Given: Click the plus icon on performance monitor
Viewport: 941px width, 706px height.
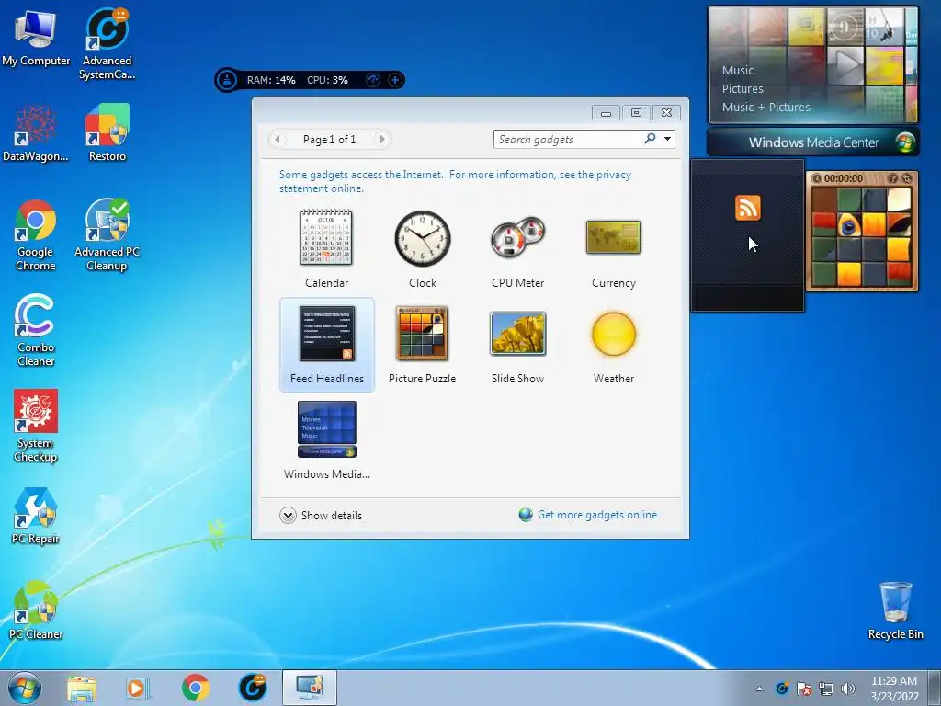Looking at the screenshot, I should [395, 80].
